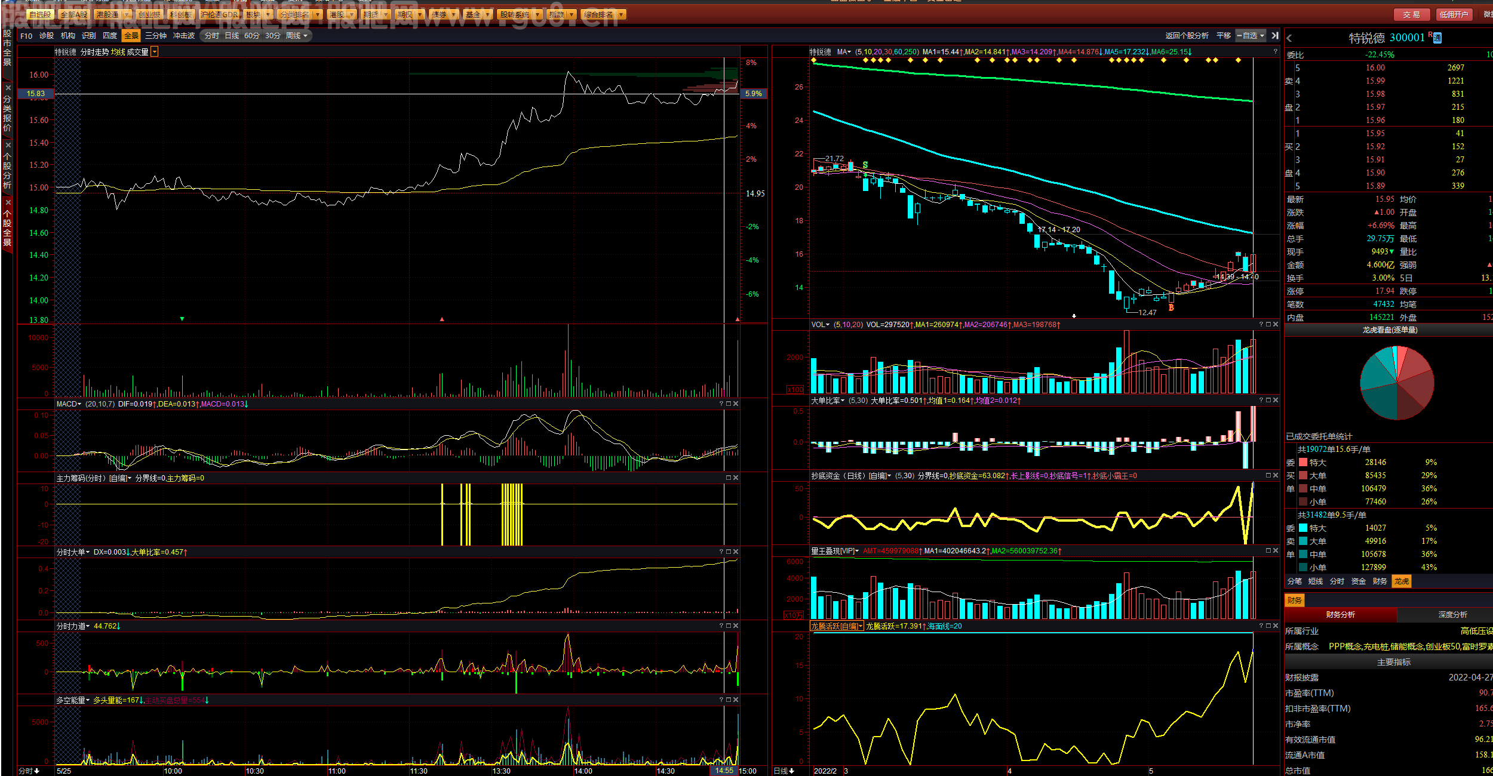Maximize the MACD indicator panel
The image size is (1493, 776).
[729, 404]
